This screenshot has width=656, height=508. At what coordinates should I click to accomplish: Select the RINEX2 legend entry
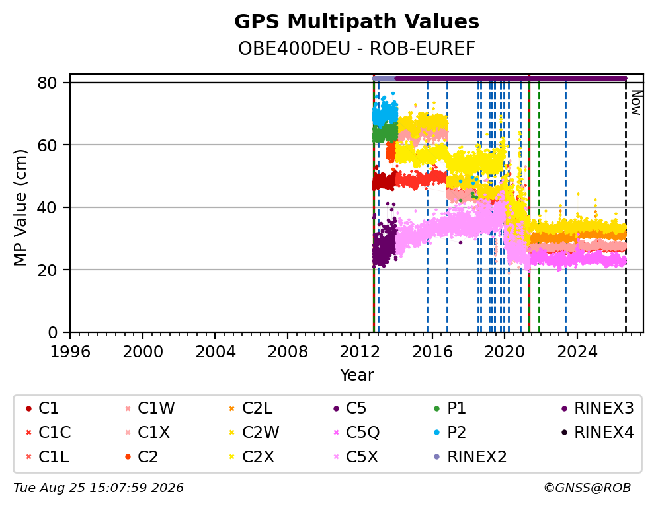point(470,456)
